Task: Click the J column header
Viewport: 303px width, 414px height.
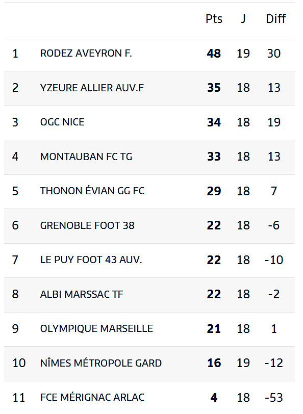Action: [x=243, y=19]
